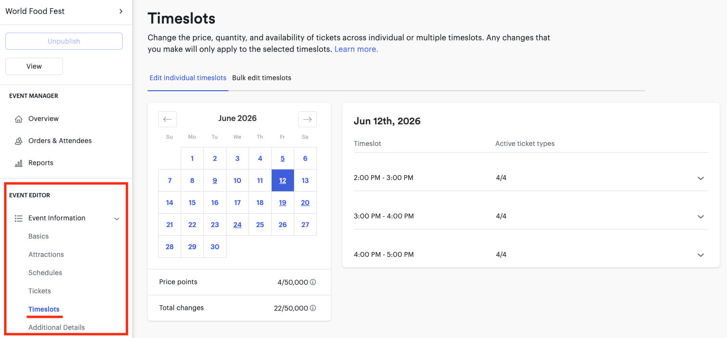
Task: Select June 19 on the calendar
Action: [283, 203]
